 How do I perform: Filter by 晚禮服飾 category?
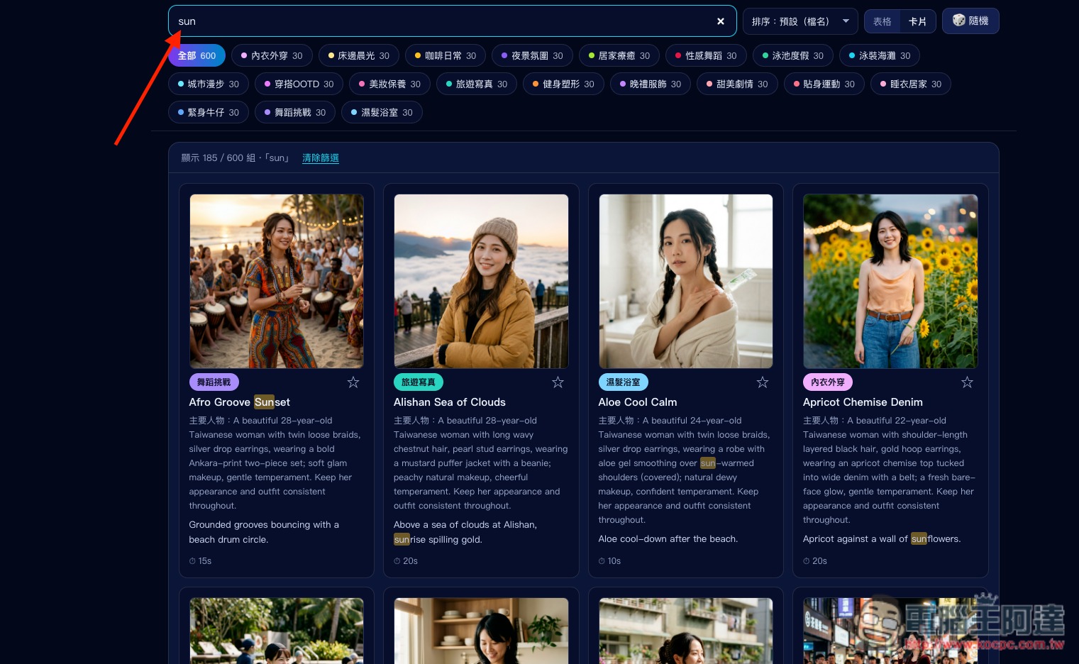(651, 84)
